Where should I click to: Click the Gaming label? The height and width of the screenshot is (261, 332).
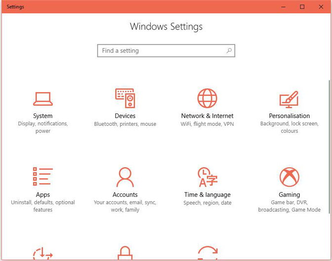[289, 194]
